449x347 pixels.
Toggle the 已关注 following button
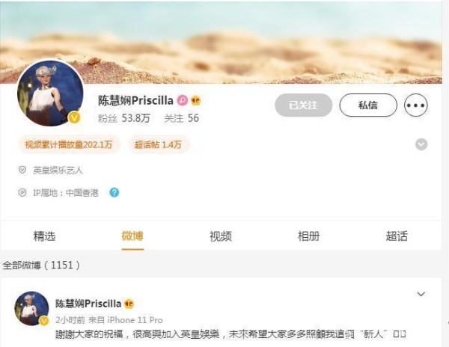pyautogui.click(x=304, y=105)
